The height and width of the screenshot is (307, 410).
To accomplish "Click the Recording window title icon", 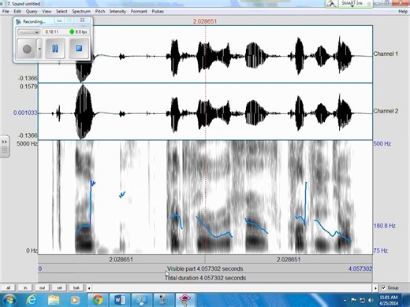I will click(18, 22).
